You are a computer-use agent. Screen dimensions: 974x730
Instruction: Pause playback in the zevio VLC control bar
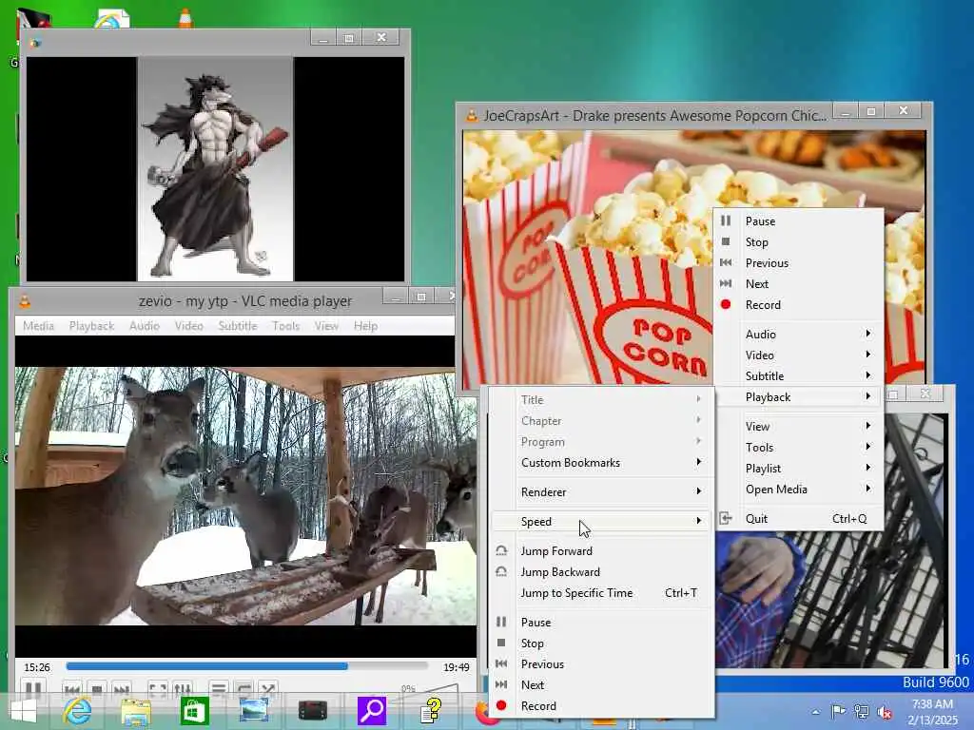(33, 688)
